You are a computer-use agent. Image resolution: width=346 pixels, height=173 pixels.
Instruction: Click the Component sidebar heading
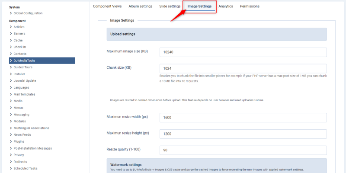(17, 21)
